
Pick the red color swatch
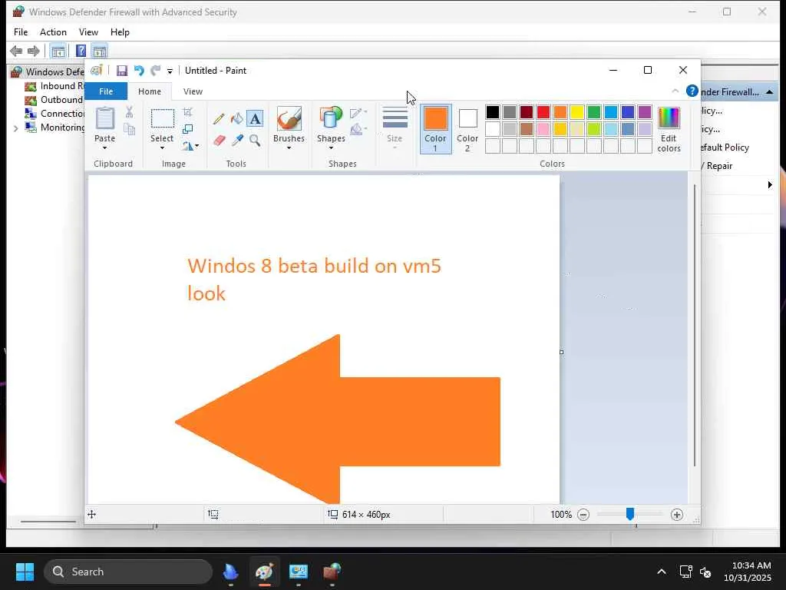click(543, 112)
